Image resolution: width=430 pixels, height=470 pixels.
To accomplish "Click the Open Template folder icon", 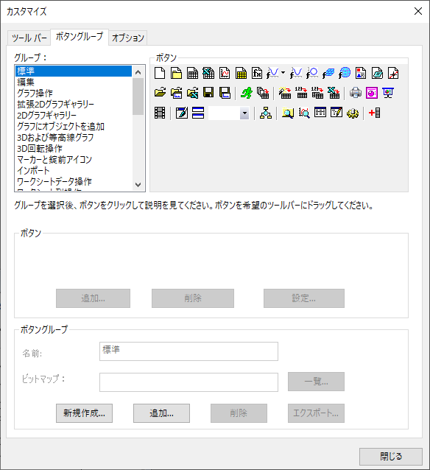I will [176, 93].
